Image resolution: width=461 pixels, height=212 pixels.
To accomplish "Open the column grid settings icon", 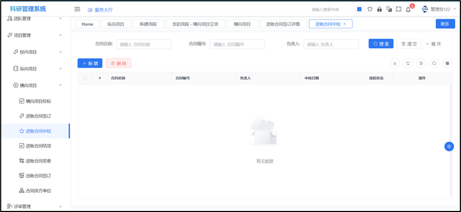I will (x=447, y=63).
